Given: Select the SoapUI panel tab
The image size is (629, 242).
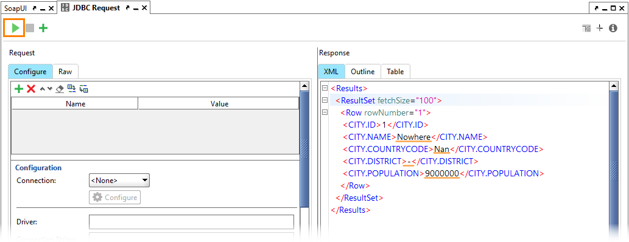Looking at the screenshot, I should click(x=15, y=8).
